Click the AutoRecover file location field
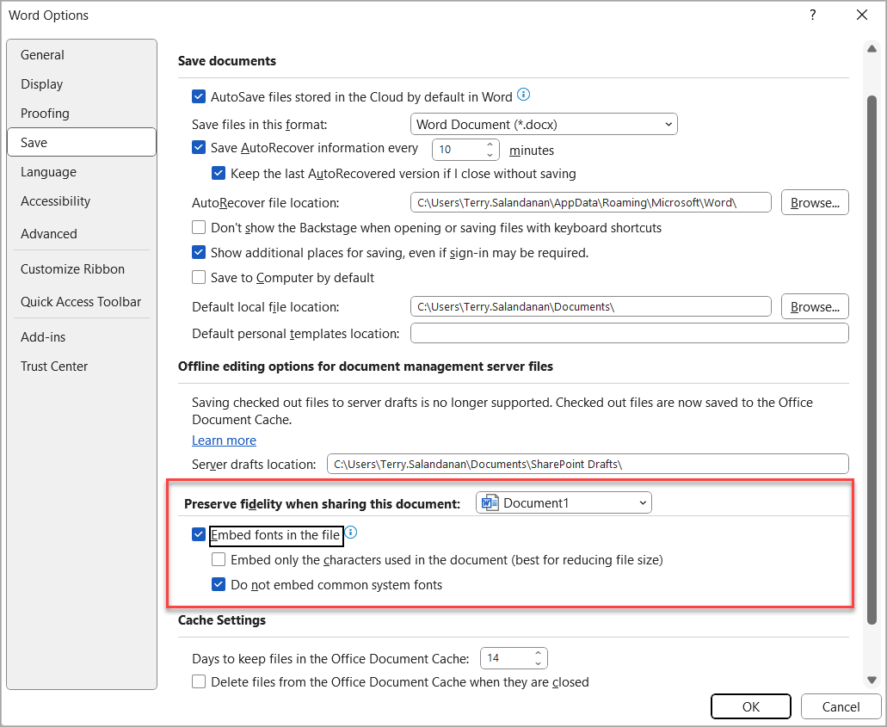 (x=590, y=202)
